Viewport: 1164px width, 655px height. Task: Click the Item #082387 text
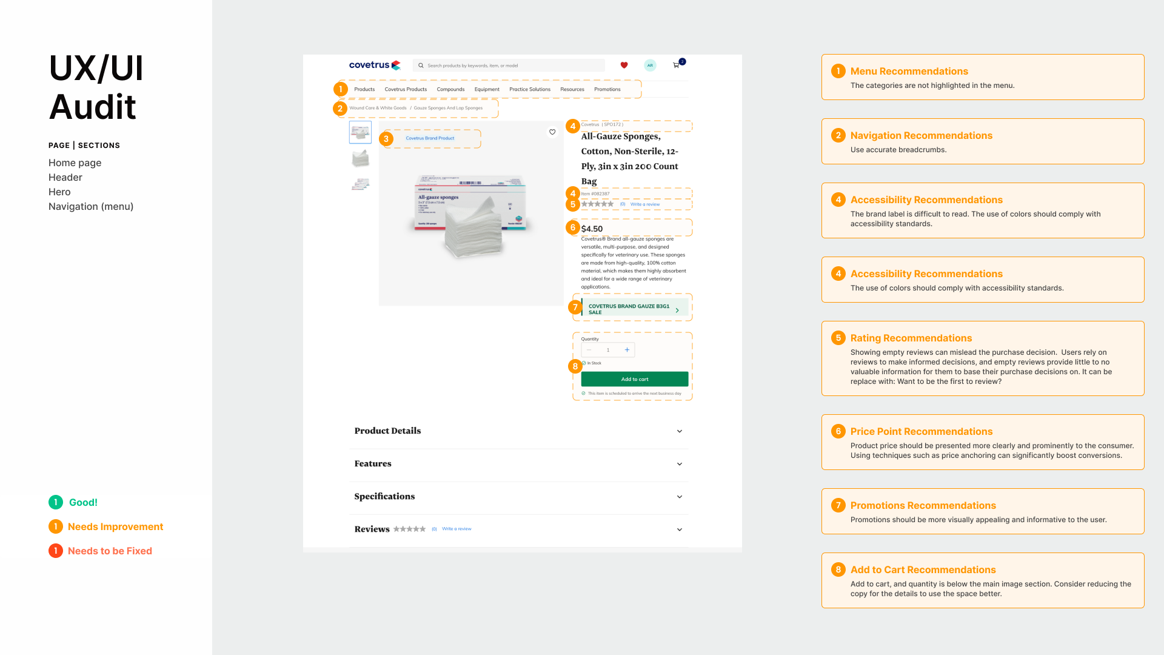595,194
